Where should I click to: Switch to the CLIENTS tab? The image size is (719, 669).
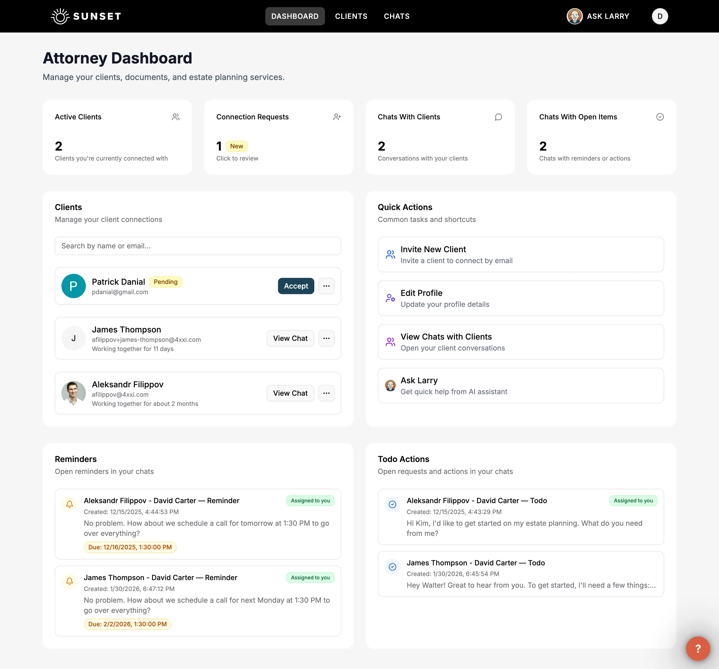coord(351,16)
